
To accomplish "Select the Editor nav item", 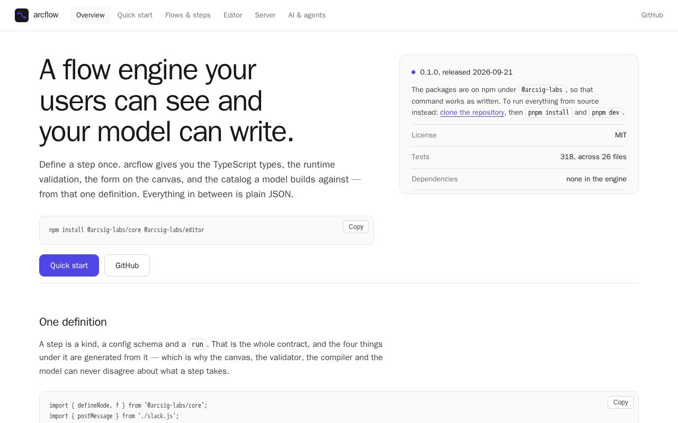I will [x=233, y=15].
